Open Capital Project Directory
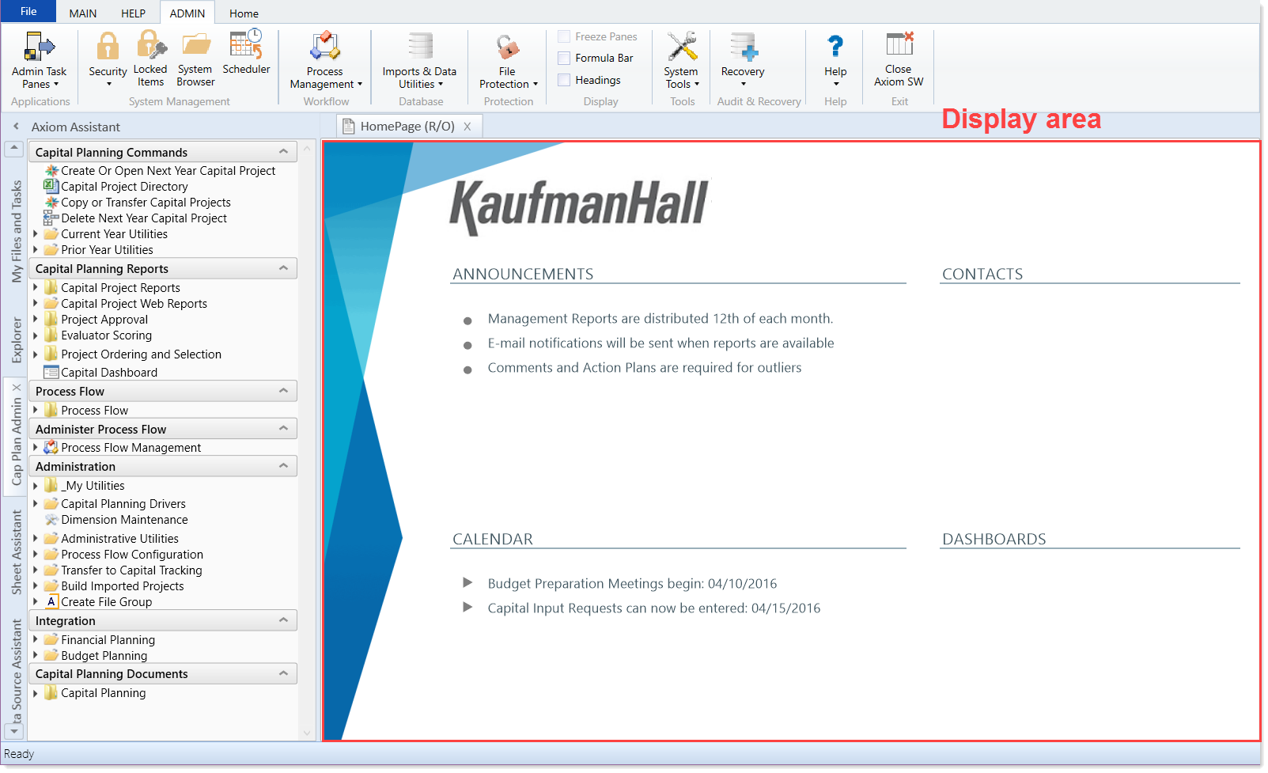 [124, 187]
